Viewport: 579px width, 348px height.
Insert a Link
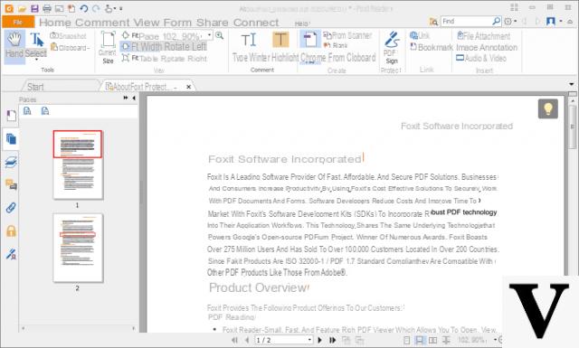point(420,35)
